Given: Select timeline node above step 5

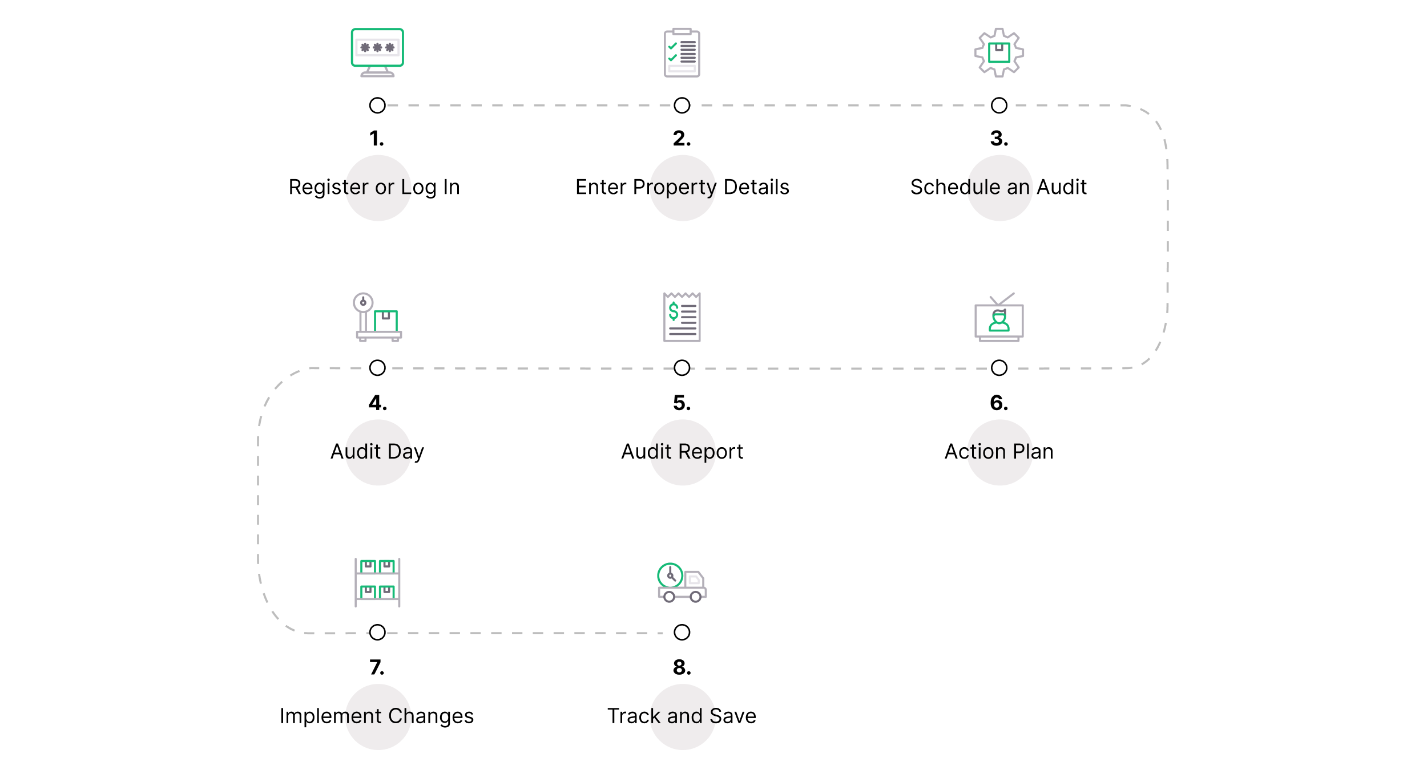Looking at the screenshot, I should point(682,368).
